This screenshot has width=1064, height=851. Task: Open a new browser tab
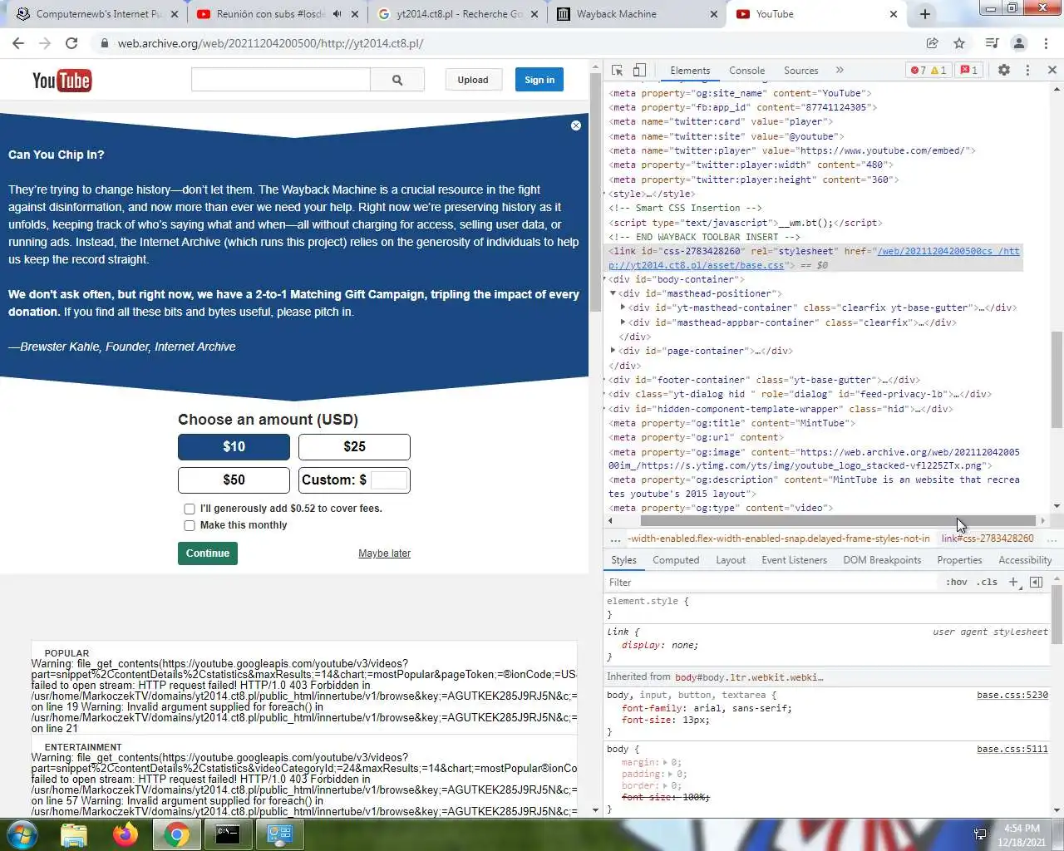pyautogui.click(x=924, y=14)
